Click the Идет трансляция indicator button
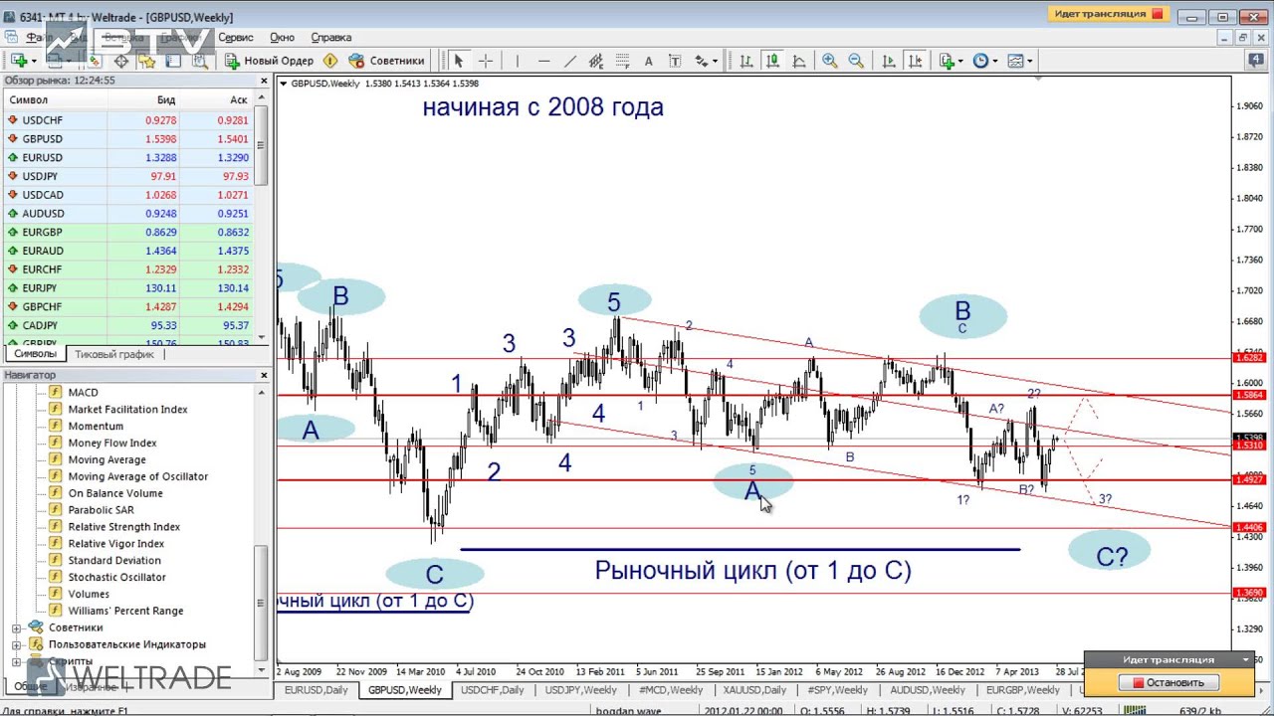 (1109, 14)
